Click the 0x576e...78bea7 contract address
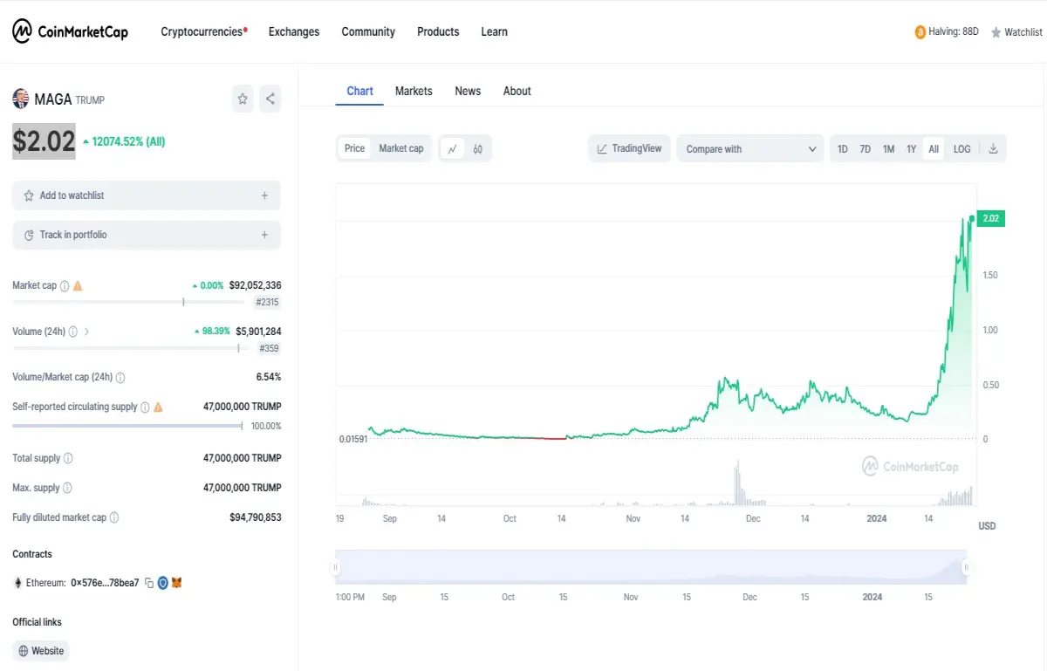The image size is (1047, 671). 105,583
